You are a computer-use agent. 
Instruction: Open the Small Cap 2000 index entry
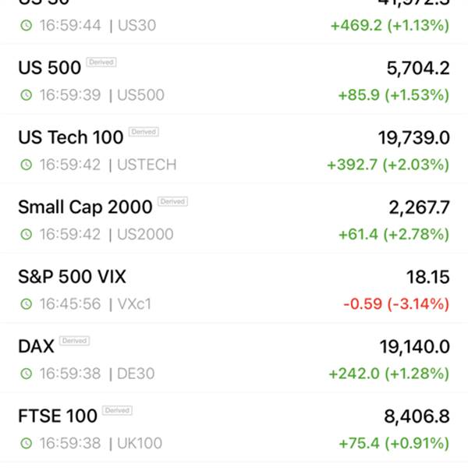click(x=234, y=219)
